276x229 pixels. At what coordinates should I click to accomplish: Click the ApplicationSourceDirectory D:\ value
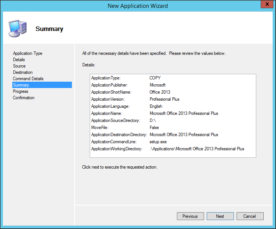point(153,120)
